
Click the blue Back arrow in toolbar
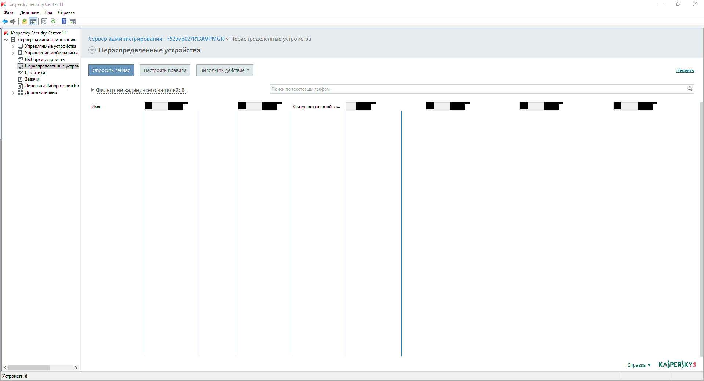click(x=5, y=22)
